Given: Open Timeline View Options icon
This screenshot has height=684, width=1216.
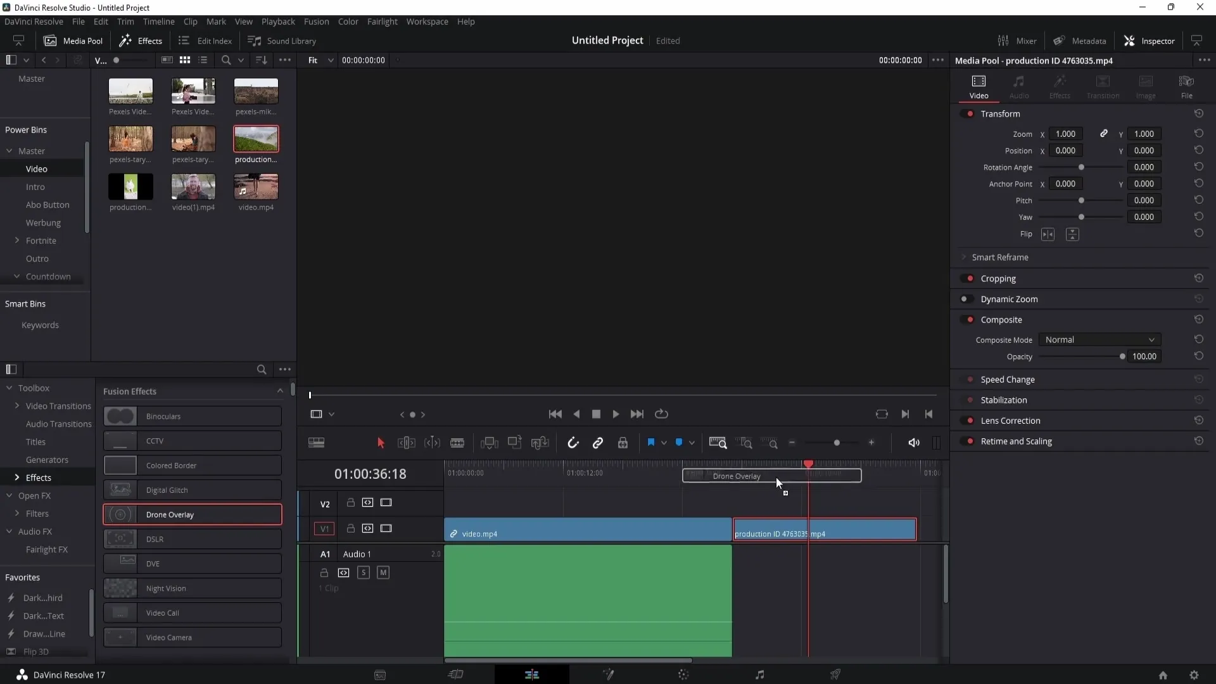Looking at the screenshot, I should tap(316, 443).
